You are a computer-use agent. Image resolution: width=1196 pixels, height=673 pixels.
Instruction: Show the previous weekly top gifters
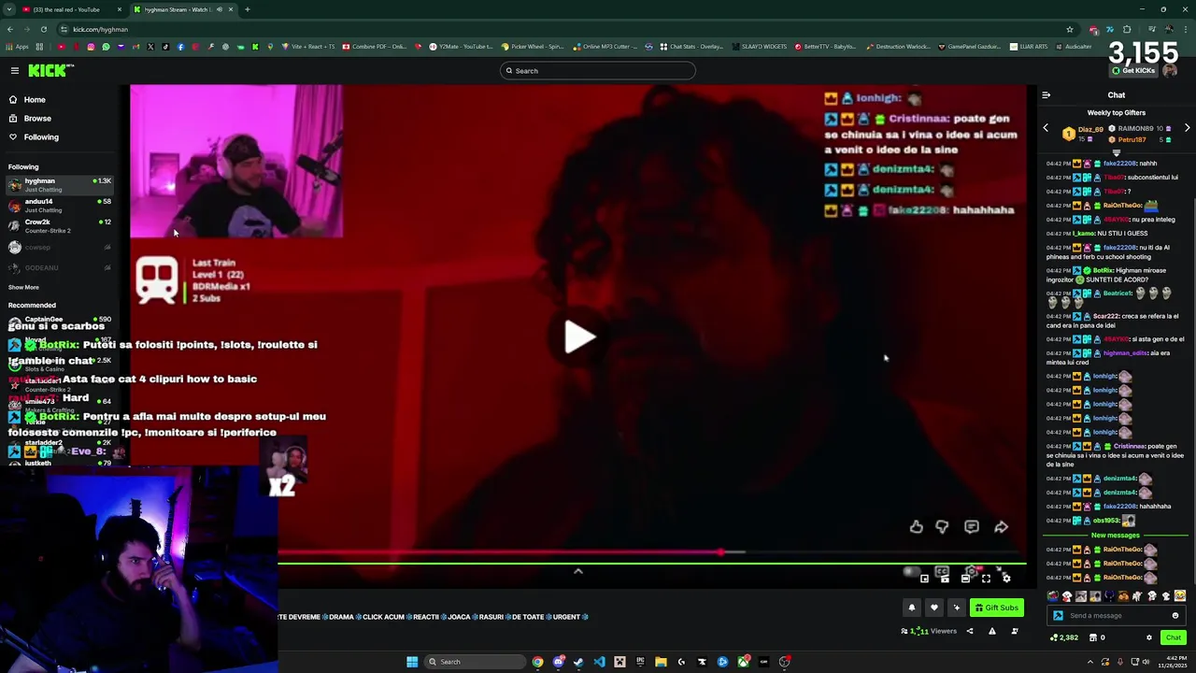coord(1046,128)
